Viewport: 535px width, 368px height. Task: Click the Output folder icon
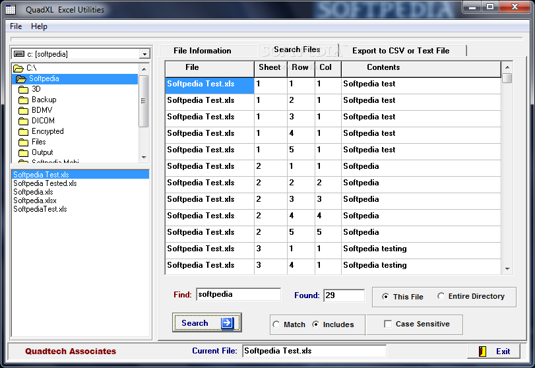pyautogui.click(x=24, y=152)
